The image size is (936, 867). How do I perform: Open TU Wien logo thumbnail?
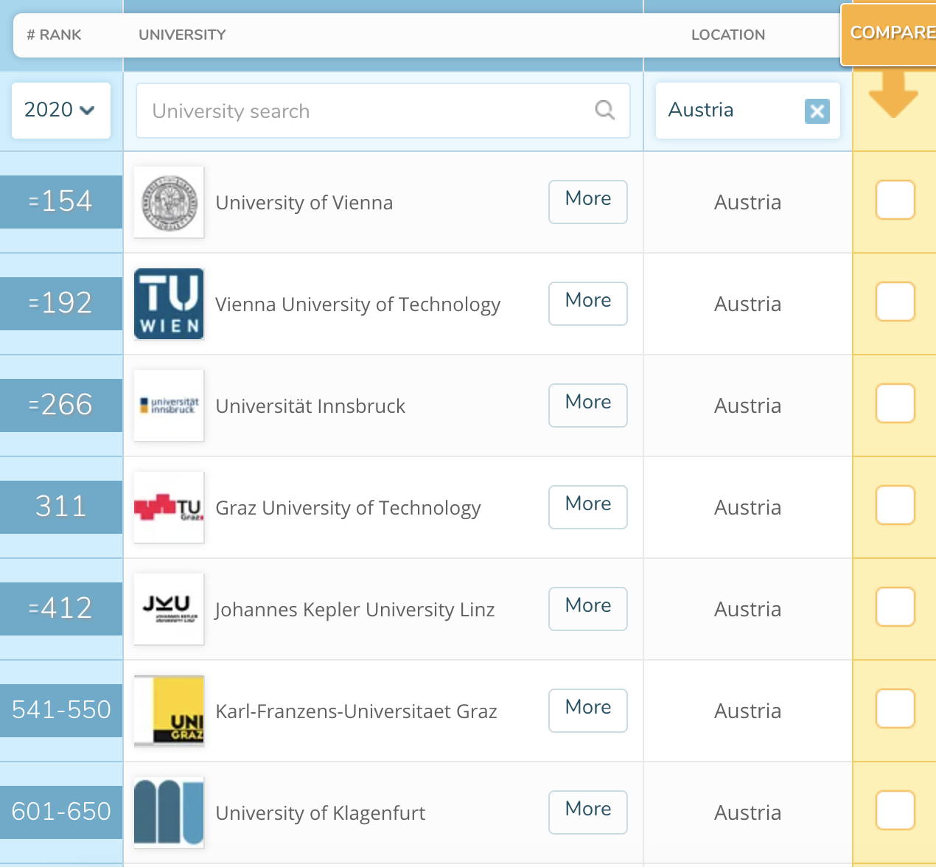pos(169,304)
